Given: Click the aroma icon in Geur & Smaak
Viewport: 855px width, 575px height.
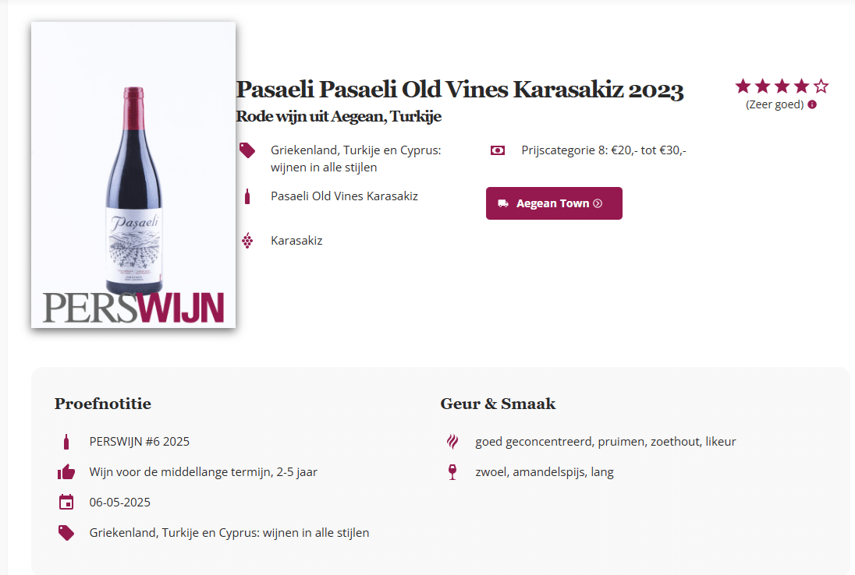Looking at the screenshot, I should (452, 442).
